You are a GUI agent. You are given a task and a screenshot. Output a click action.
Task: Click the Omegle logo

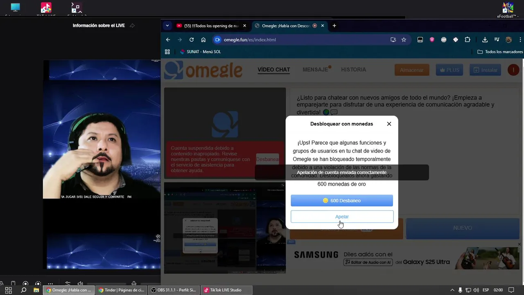tap(203, 70)
